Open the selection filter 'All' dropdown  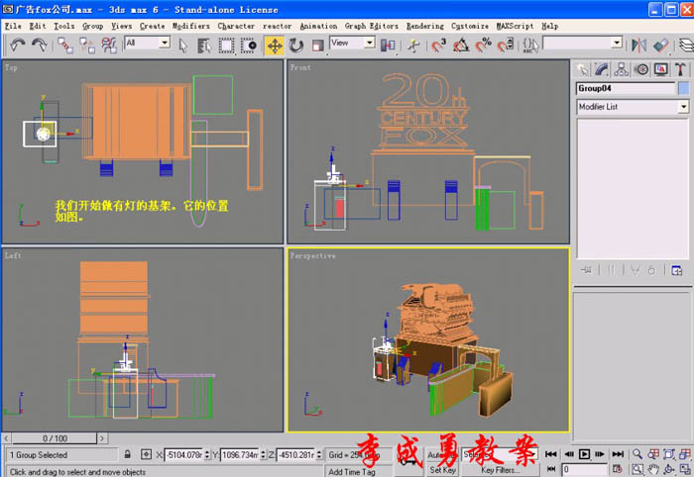(165, 43)
